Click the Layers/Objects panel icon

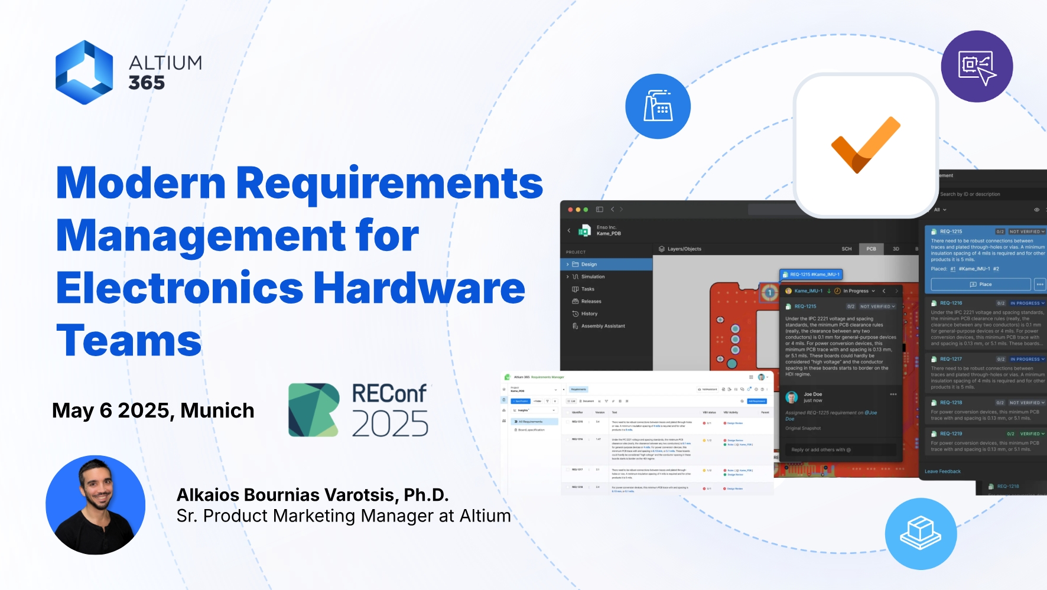click(x=662, y=249)
